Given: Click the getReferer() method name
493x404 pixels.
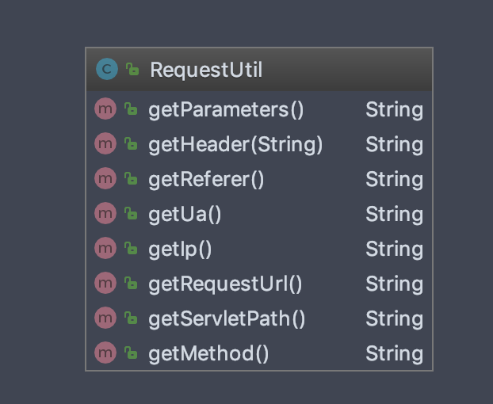Looking at the screenshot, I should pos(206,179).
